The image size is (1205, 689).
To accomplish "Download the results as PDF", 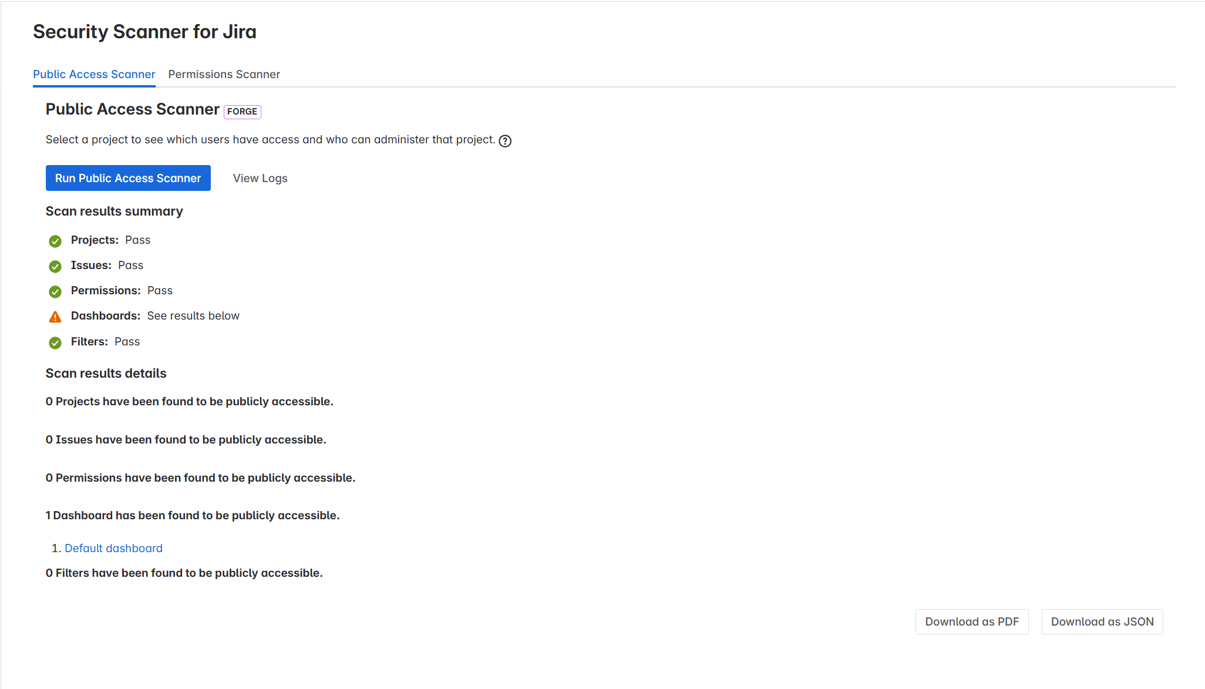I will pos(972,621).
